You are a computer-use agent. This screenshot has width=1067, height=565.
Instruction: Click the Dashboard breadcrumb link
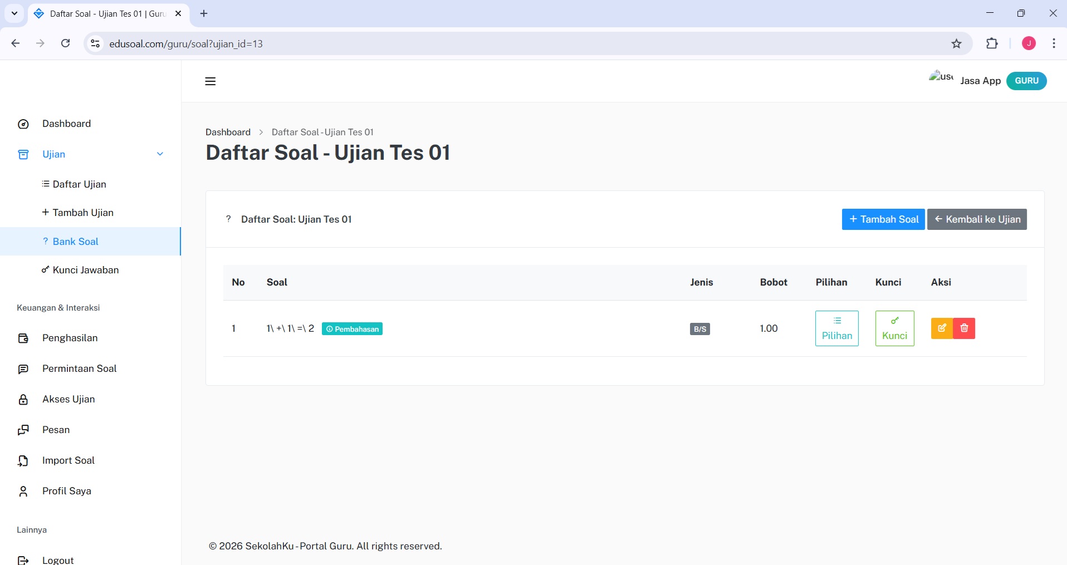[228, 132]
